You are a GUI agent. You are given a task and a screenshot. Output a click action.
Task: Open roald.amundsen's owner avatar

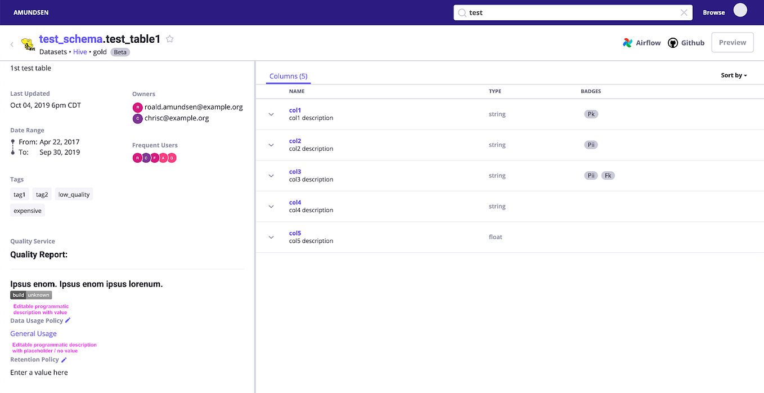click(x=138, y=106)
